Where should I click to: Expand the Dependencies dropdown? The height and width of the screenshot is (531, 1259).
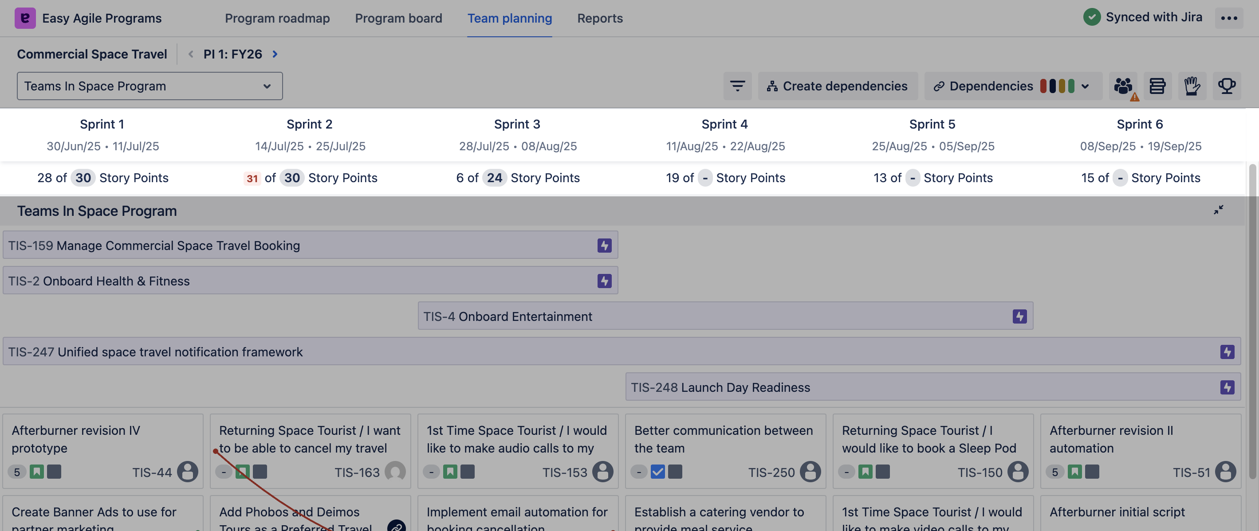click(x=1085, y=86)
